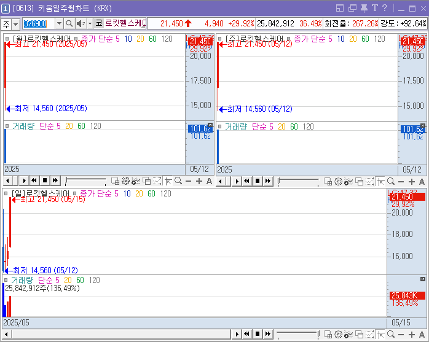Viewport: 429px width, 342px height.
Task: Toggle the square marker beside [일]로킷헬스케어 title
Action: coord(6,193)
